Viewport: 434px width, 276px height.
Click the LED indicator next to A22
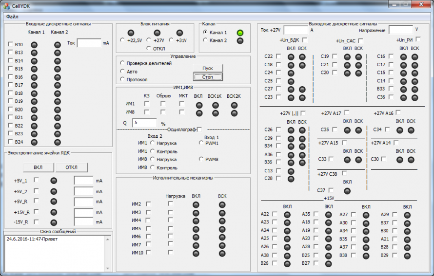coord(287,215)
